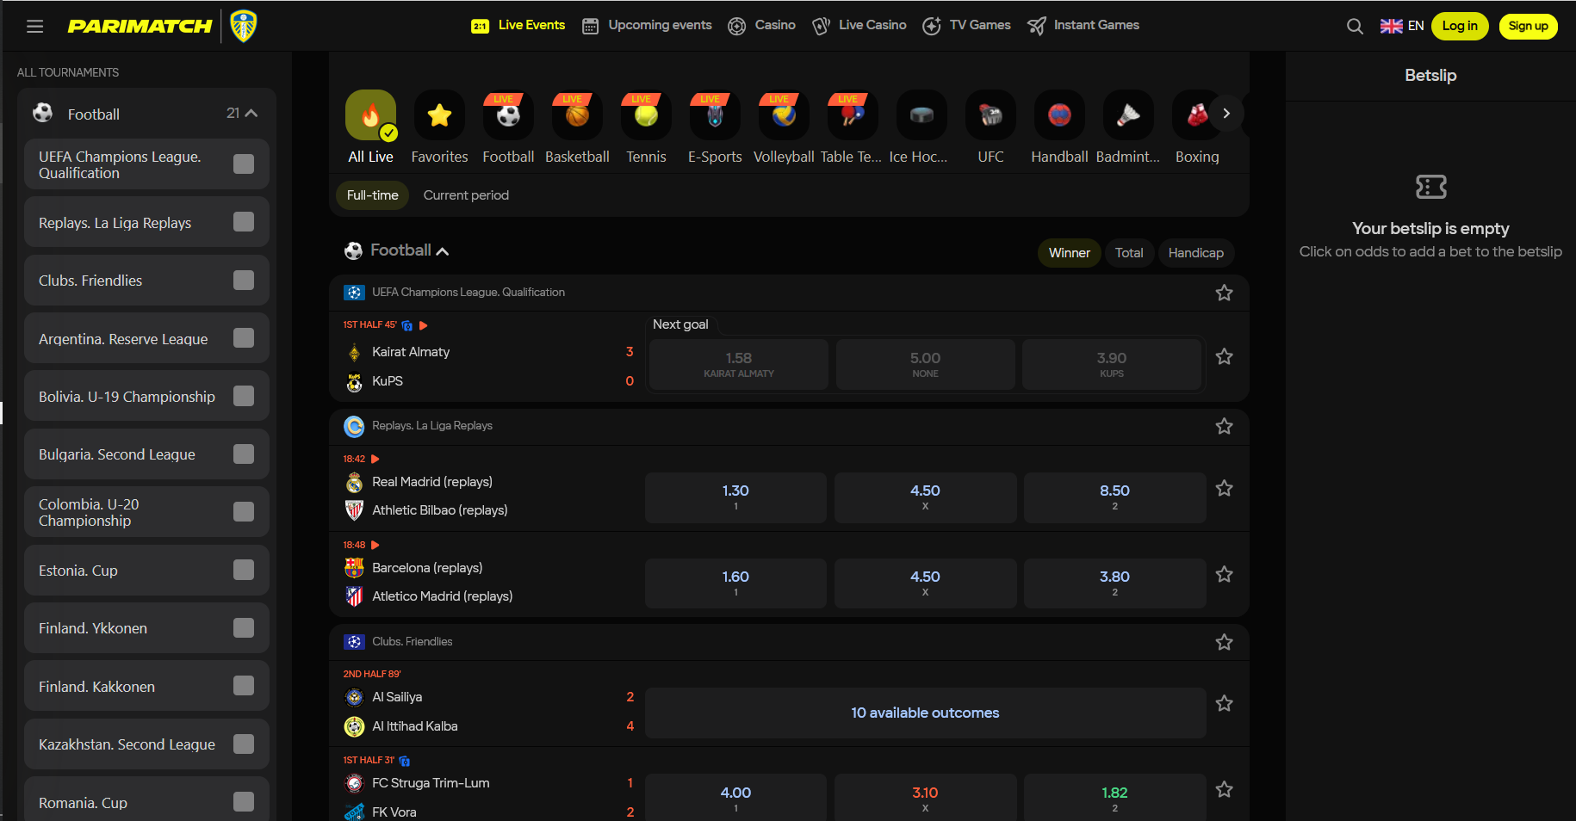Open 10 available outcomes
The width and height of the screenshot is (1576, 821).
tap(925, 713)
